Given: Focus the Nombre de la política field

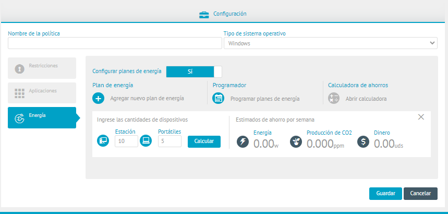Looking at the screenshot, I should point(115,43).
